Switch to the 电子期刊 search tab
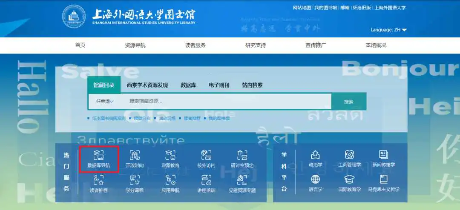This screenshot has width=460, height=210. point(219,85)
